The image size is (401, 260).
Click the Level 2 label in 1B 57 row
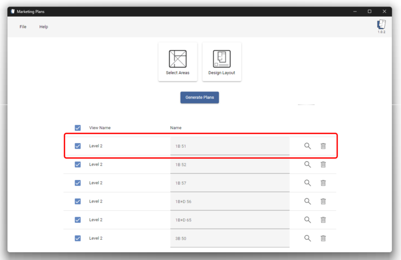coord(96,183)
